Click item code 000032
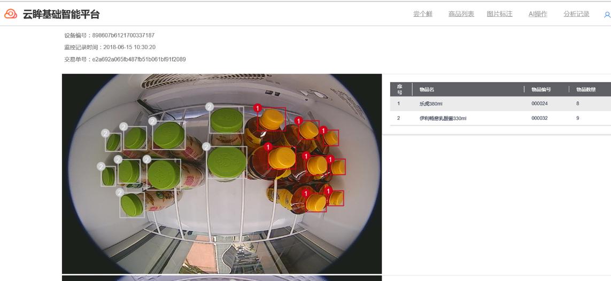The width and height of the screenshot is (611, 281). click(540, 118)
